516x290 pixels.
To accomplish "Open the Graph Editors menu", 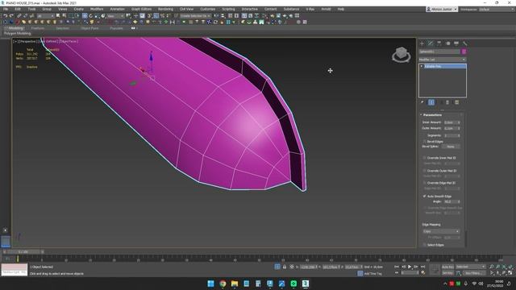I will [142, 9].
